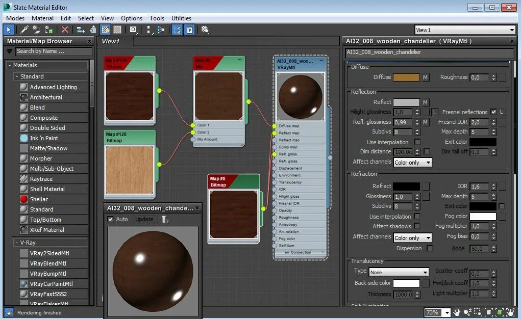
Task: Collapse the Materials group
Action: point(10,65)
